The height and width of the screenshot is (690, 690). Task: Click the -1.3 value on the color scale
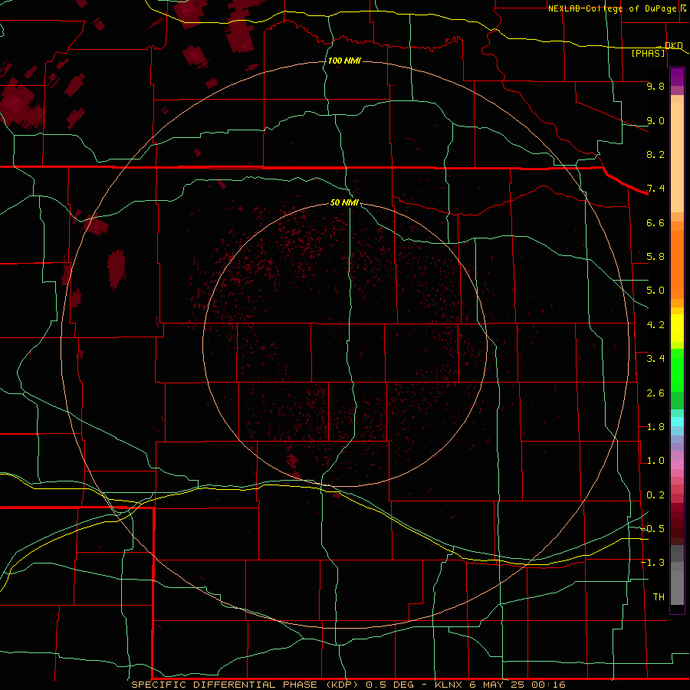(x=653, y=563)
